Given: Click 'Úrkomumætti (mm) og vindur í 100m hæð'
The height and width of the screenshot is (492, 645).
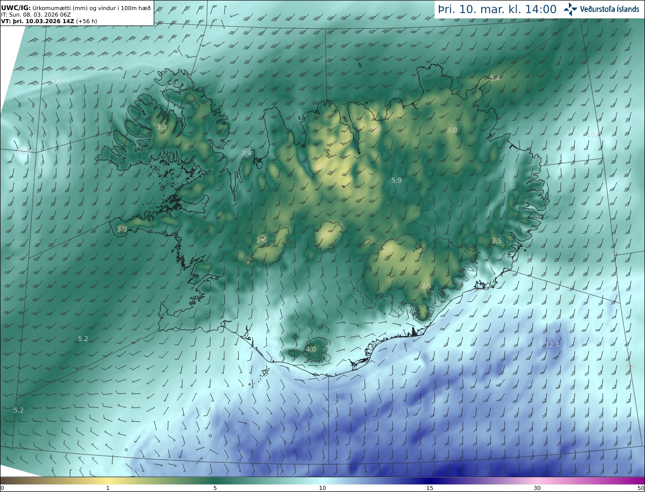Looking at the screenshot, I should point(92,8).
